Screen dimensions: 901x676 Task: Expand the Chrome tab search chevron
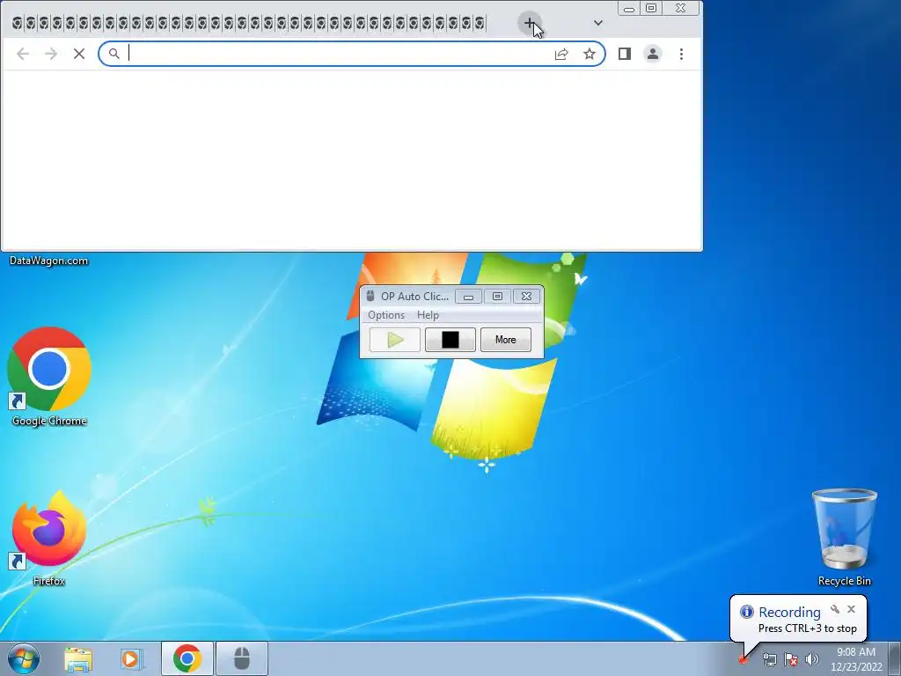click(598, 23)
